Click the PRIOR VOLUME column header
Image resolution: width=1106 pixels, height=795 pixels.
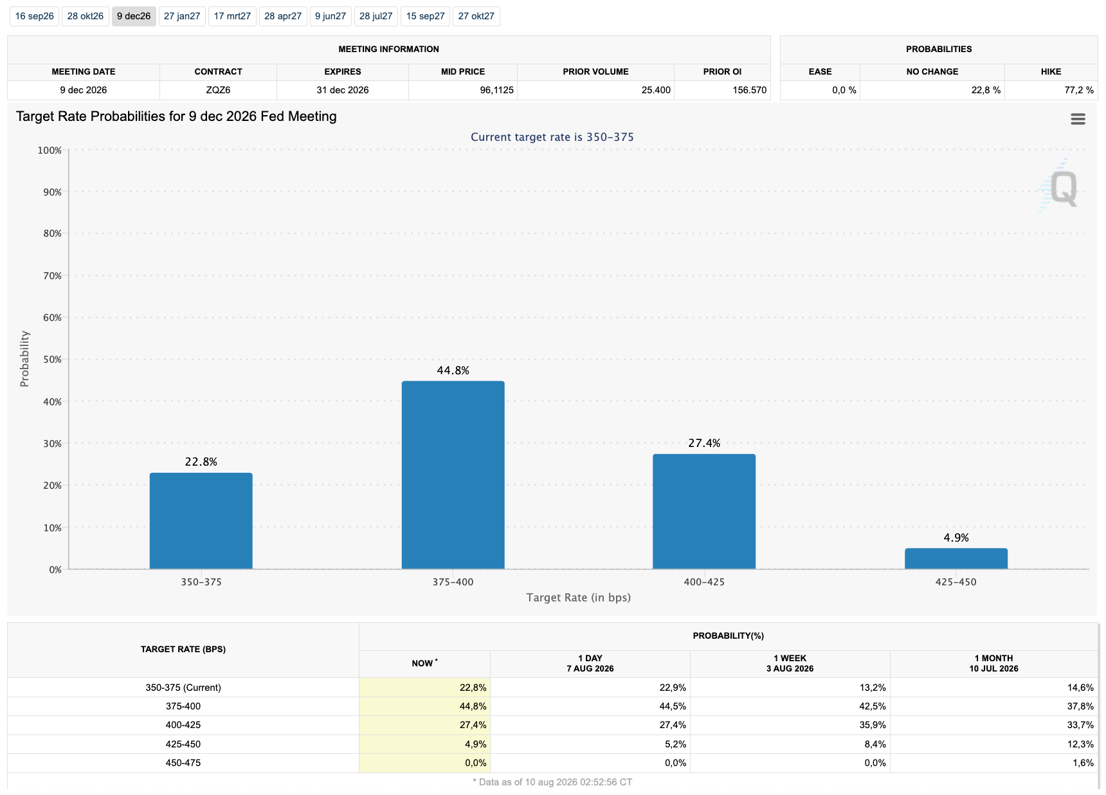tap(596, 71)
